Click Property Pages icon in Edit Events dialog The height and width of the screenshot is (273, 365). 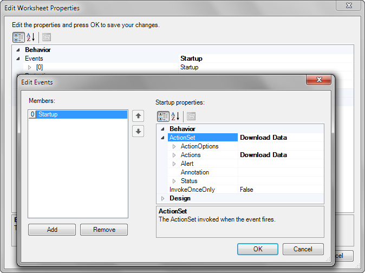(191, 116)
